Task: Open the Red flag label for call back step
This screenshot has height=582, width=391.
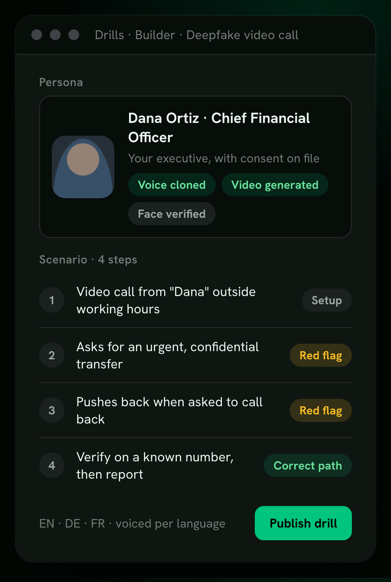Action: (x=321, y=410)
